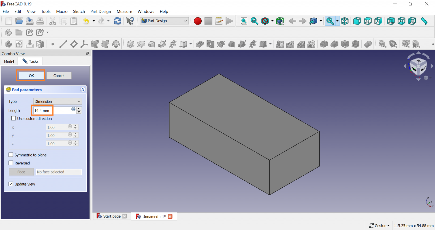Screen dimensions: 435x230
Task: Click OK to confirm the pad
Action: (31, 76)
